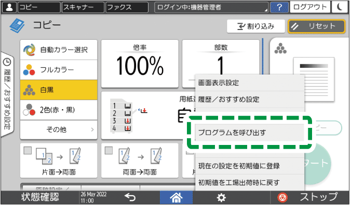Toggle the 両面→両面 checkbox
This screenshot has height=205, width=351.
[x=109, y=151]
